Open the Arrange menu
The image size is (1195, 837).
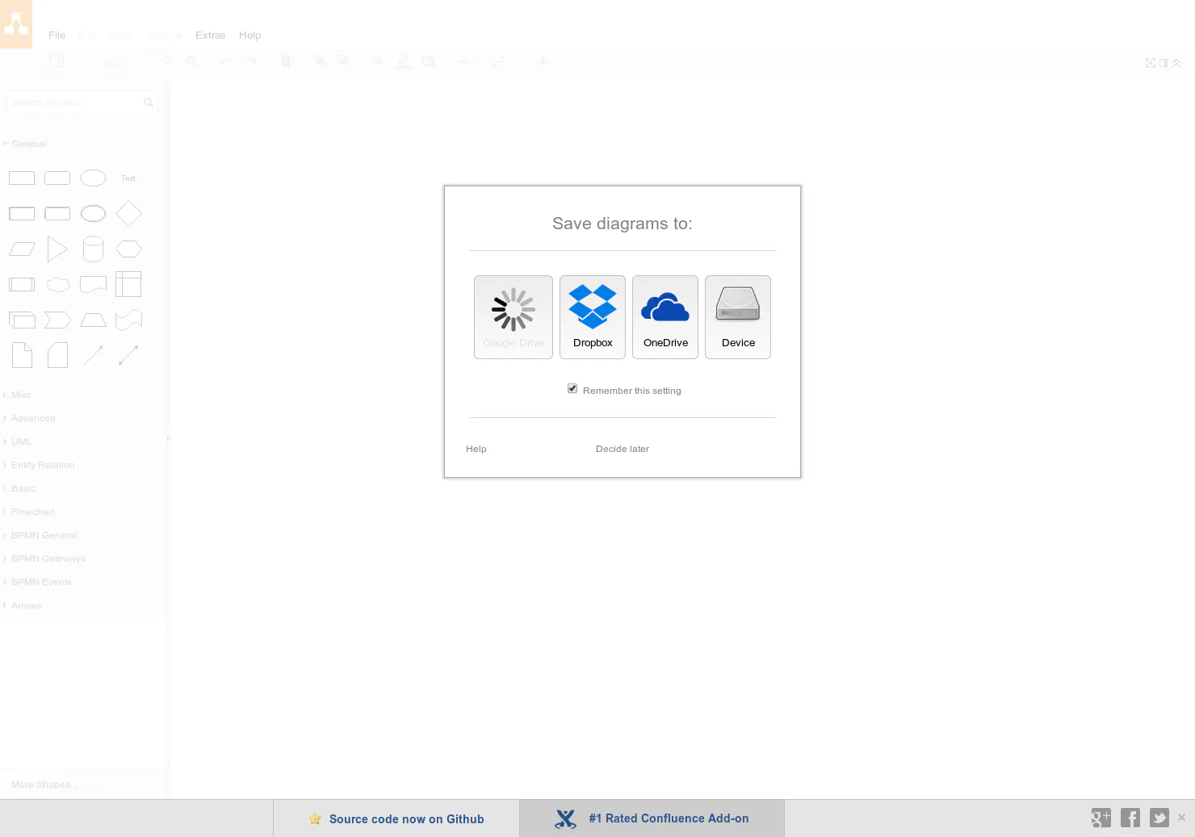[165, 36]
